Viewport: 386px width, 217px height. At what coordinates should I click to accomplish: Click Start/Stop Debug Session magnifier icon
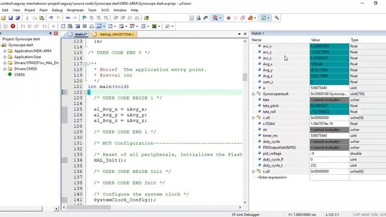click(215, 18)
